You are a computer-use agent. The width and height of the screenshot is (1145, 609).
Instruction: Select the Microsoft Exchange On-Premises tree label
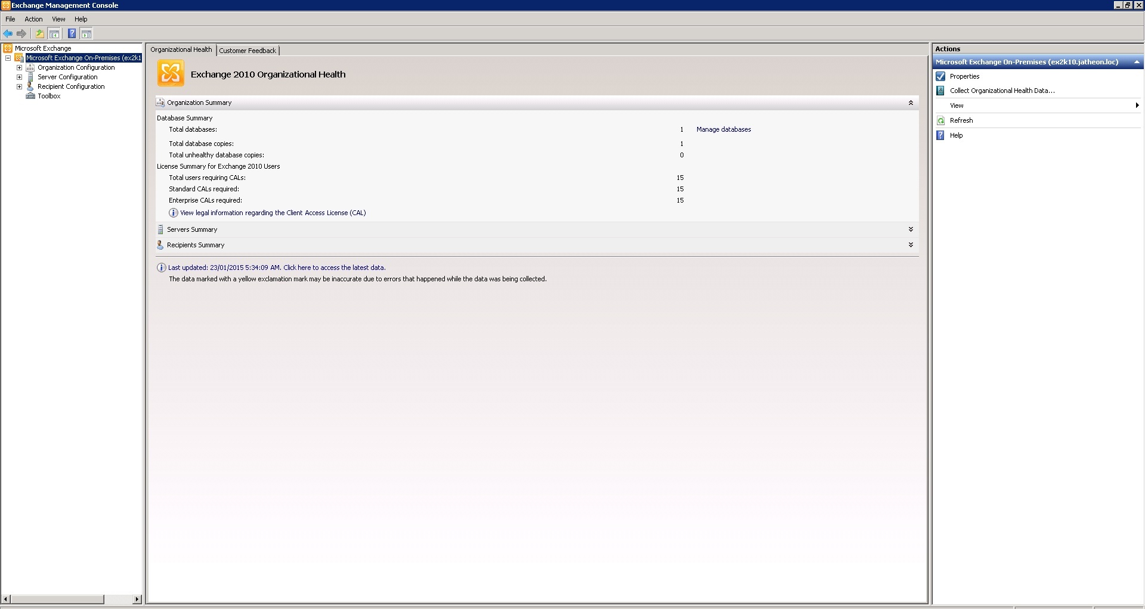click(x=83, y=58)
